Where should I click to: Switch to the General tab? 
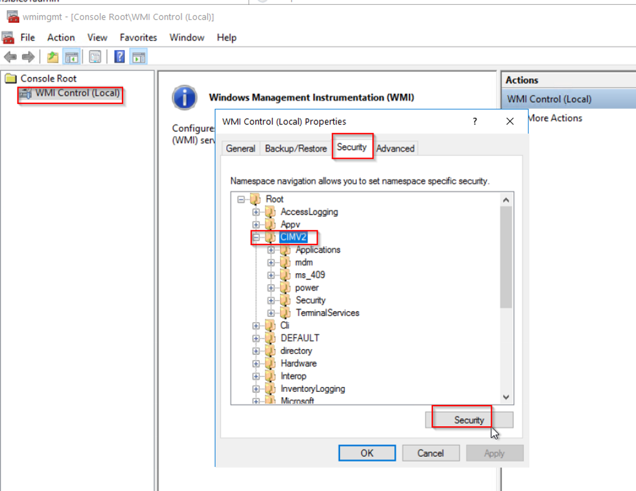pyautogui.click(x=241, y=148)
